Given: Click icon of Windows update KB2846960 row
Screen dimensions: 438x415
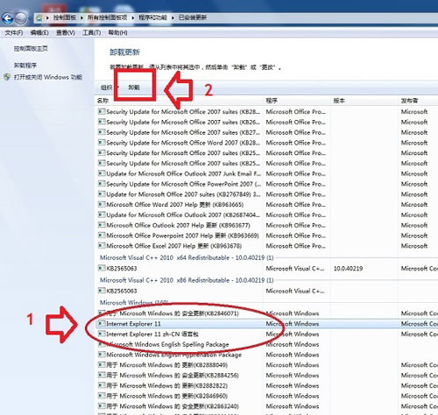Looking at the screenshot, I should click(102, 396).
